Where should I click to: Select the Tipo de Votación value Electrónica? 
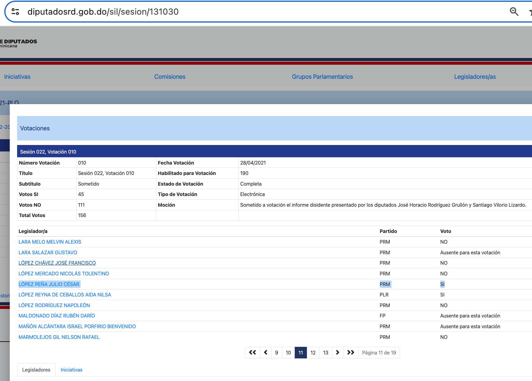(x=253, y=194)
